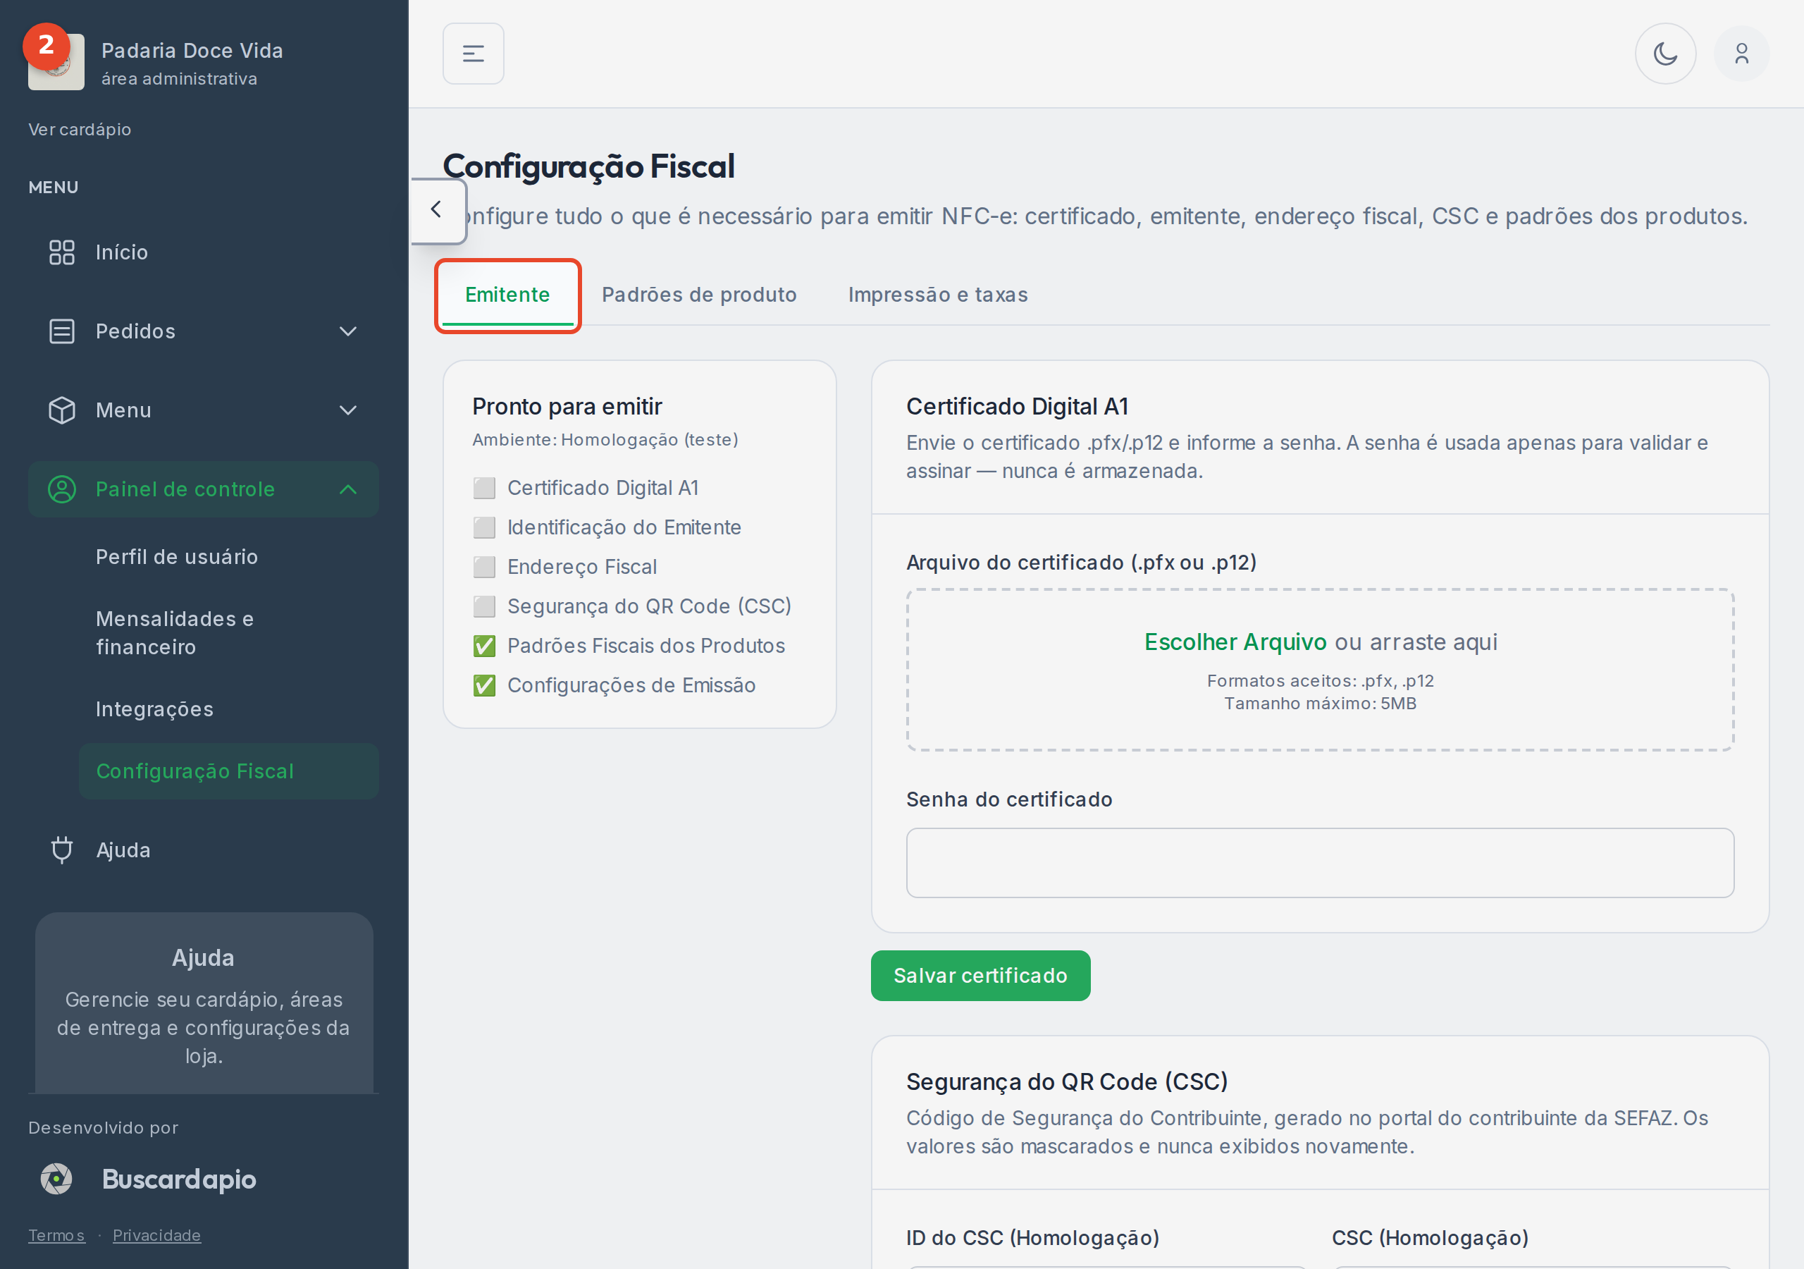1804x1269 pixels.
Task: Click Segurança do QR Code (CSC) checklist item
Action: coord(631,606)
